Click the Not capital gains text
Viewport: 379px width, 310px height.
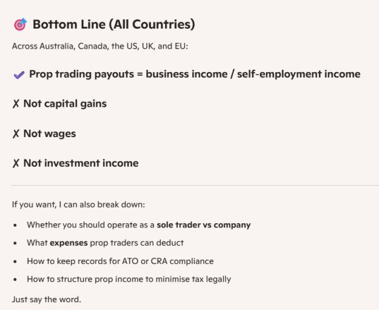click(x=65, y=104)
